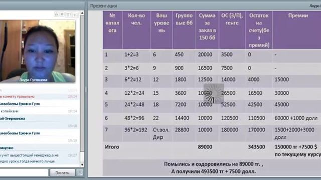Click the group points value 7200

point(181,104)
